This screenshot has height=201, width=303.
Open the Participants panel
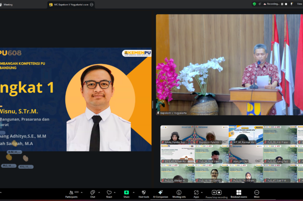[71, 193]
